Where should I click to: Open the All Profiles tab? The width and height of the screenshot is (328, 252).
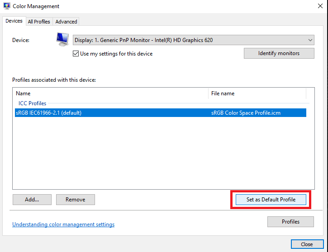39,22
